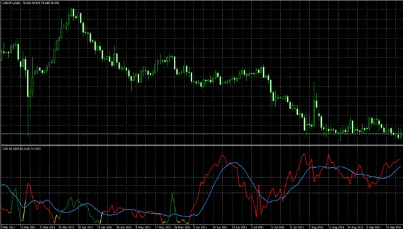Click the 15 Sep 2011 date label

394,227
